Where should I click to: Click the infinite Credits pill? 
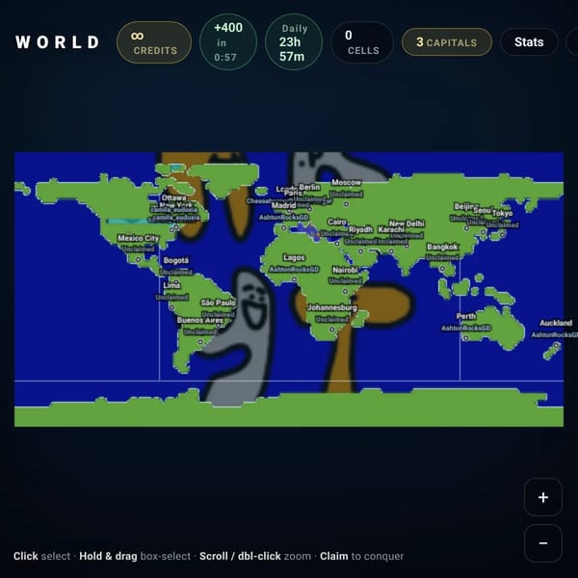click(154, 42)
